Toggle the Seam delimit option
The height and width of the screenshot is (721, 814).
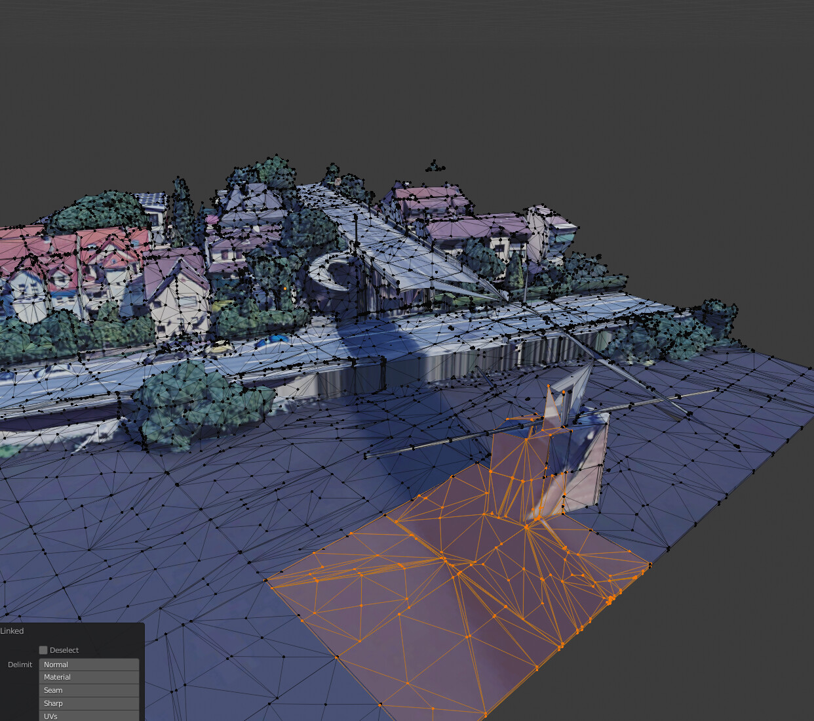point(89,691)
